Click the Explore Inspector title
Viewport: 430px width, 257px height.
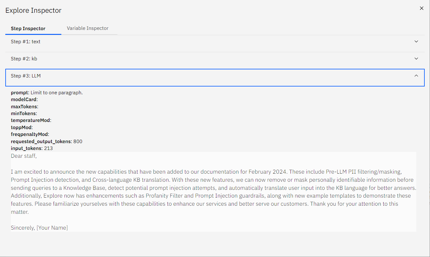[x=33, y=10]
